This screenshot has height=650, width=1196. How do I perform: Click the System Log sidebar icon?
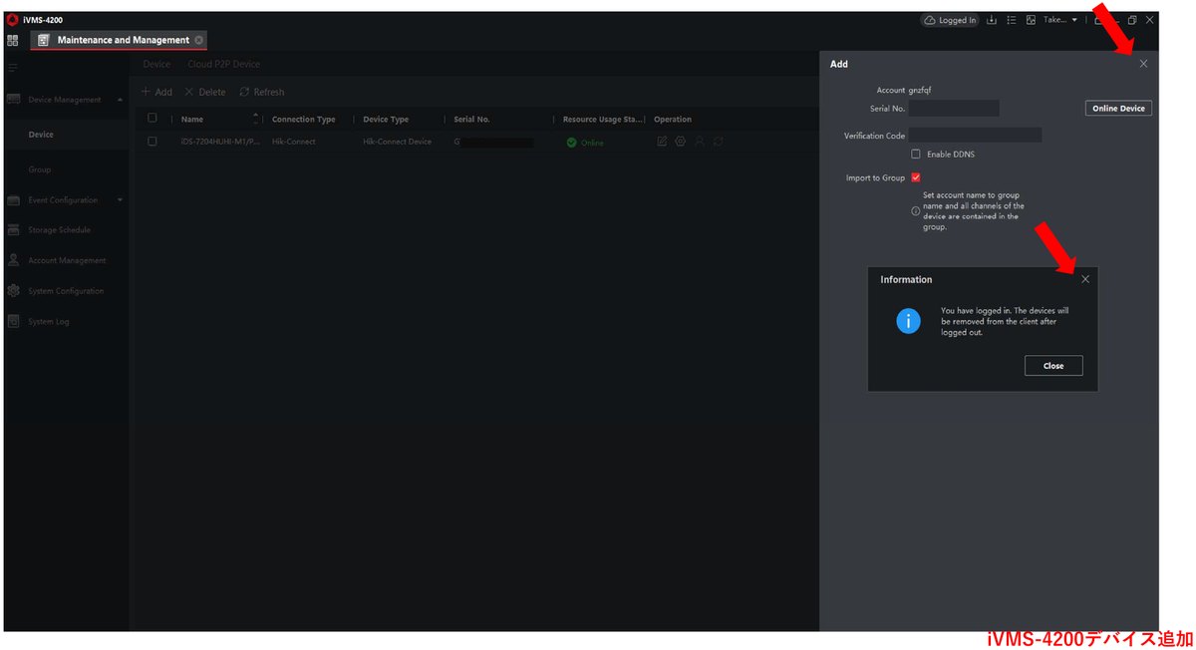(x=14, y=322)
